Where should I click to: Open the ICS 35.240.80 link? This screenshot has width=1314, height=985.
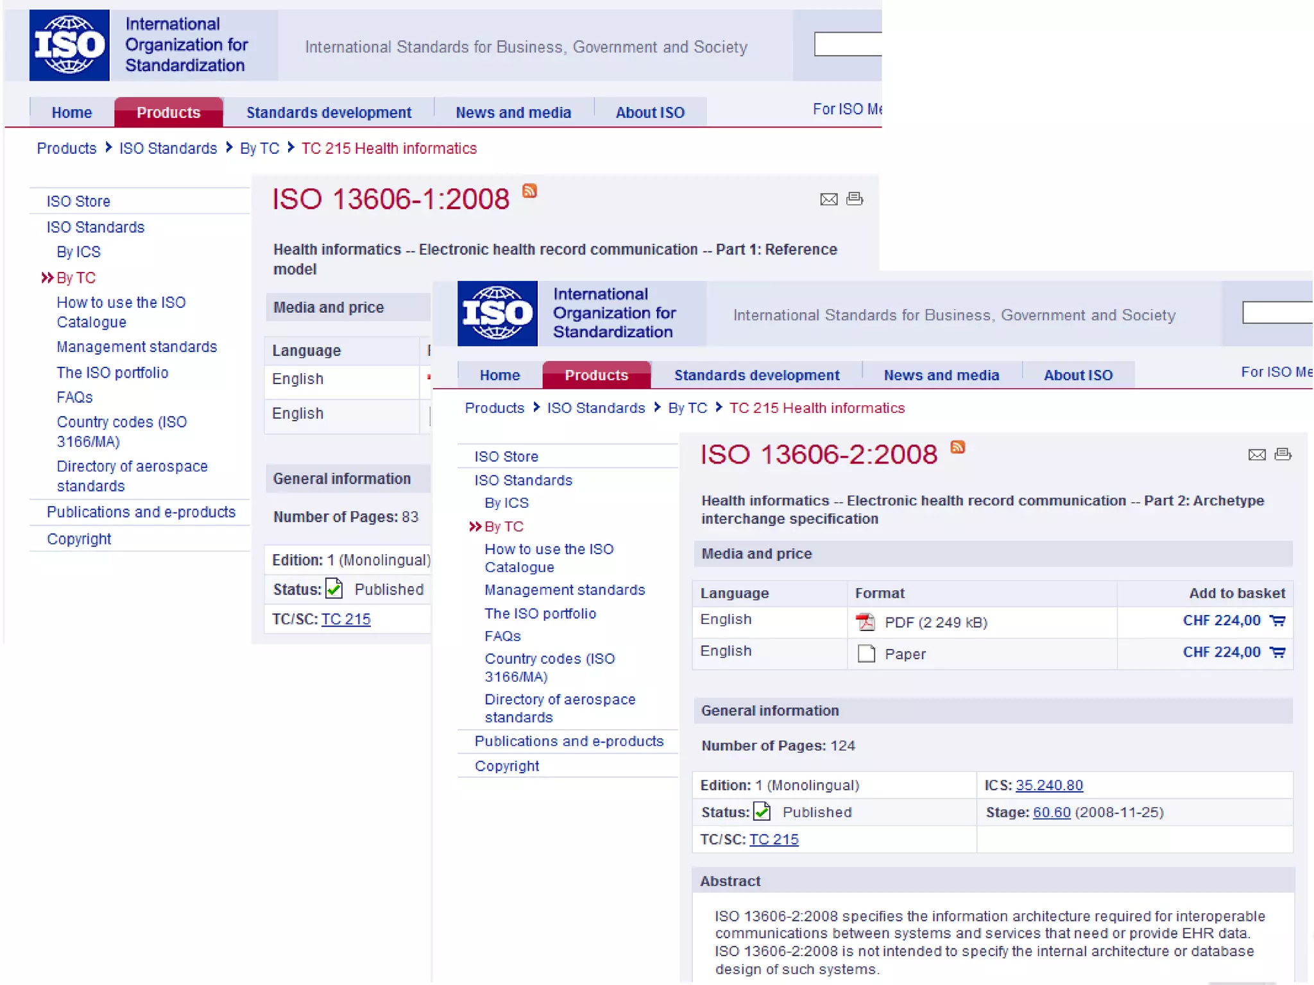point(1048,785)
